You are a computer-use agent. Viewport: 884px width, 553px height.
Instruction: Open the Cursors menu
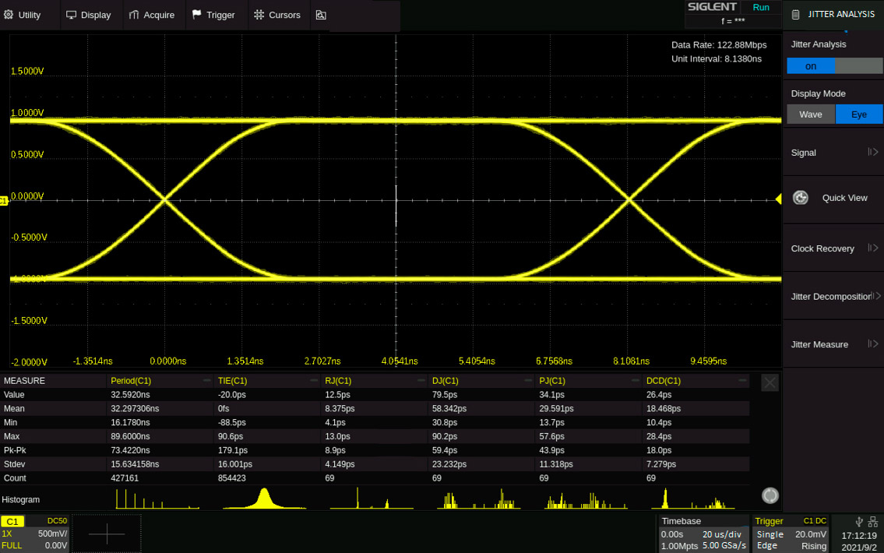[x=276, y=16]
